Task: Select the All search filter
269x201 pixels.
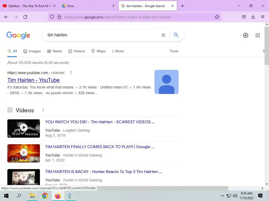Action: coord(12,51)
